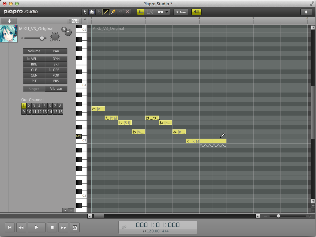The width and height of the screenshot is (316, 237).
Task: Zoom out vertically with minus icon
Action: click(313, 210)
